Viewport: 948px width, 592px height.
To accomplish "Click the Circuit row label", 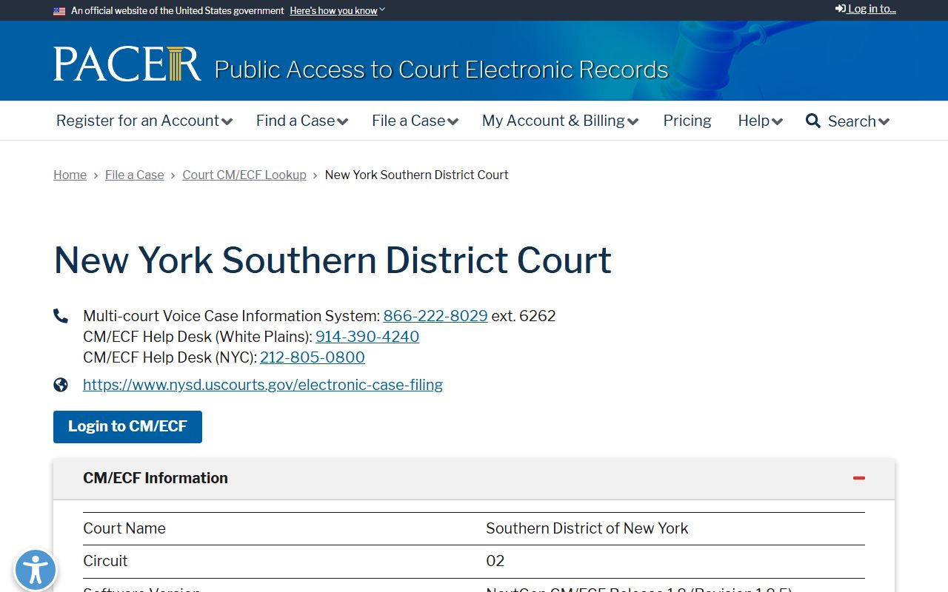I will [105, 561].
